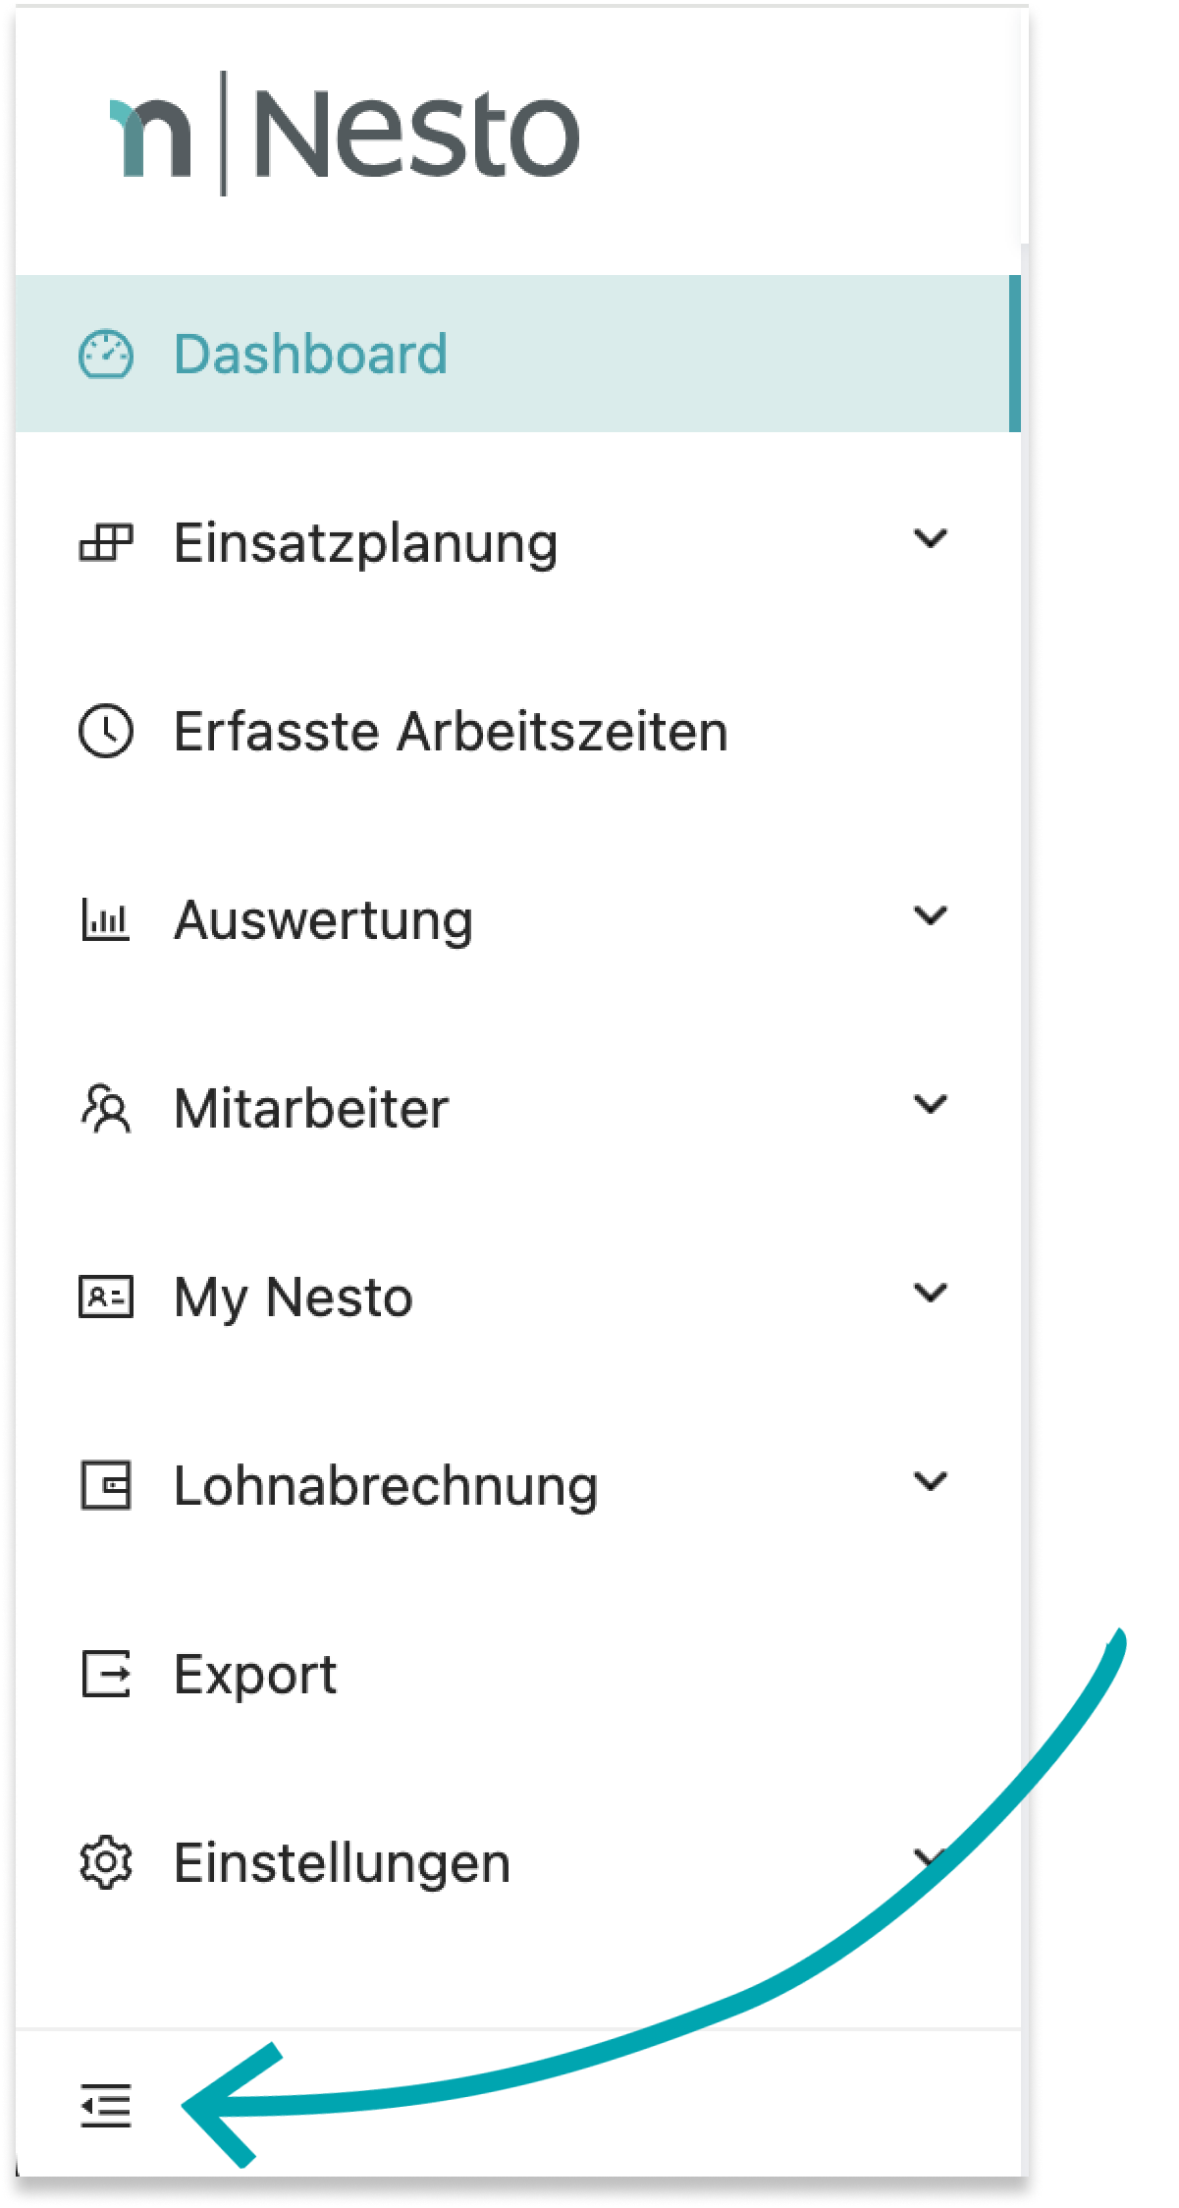
Task: Collapse the sidebar using the bottom toggle
Action: [105, 2105]
